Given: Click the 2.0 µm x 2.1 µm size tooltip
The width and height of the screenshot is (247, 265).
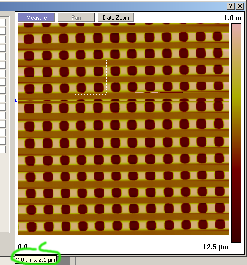Looking at the screenshot, I should (x=36, y=260).
